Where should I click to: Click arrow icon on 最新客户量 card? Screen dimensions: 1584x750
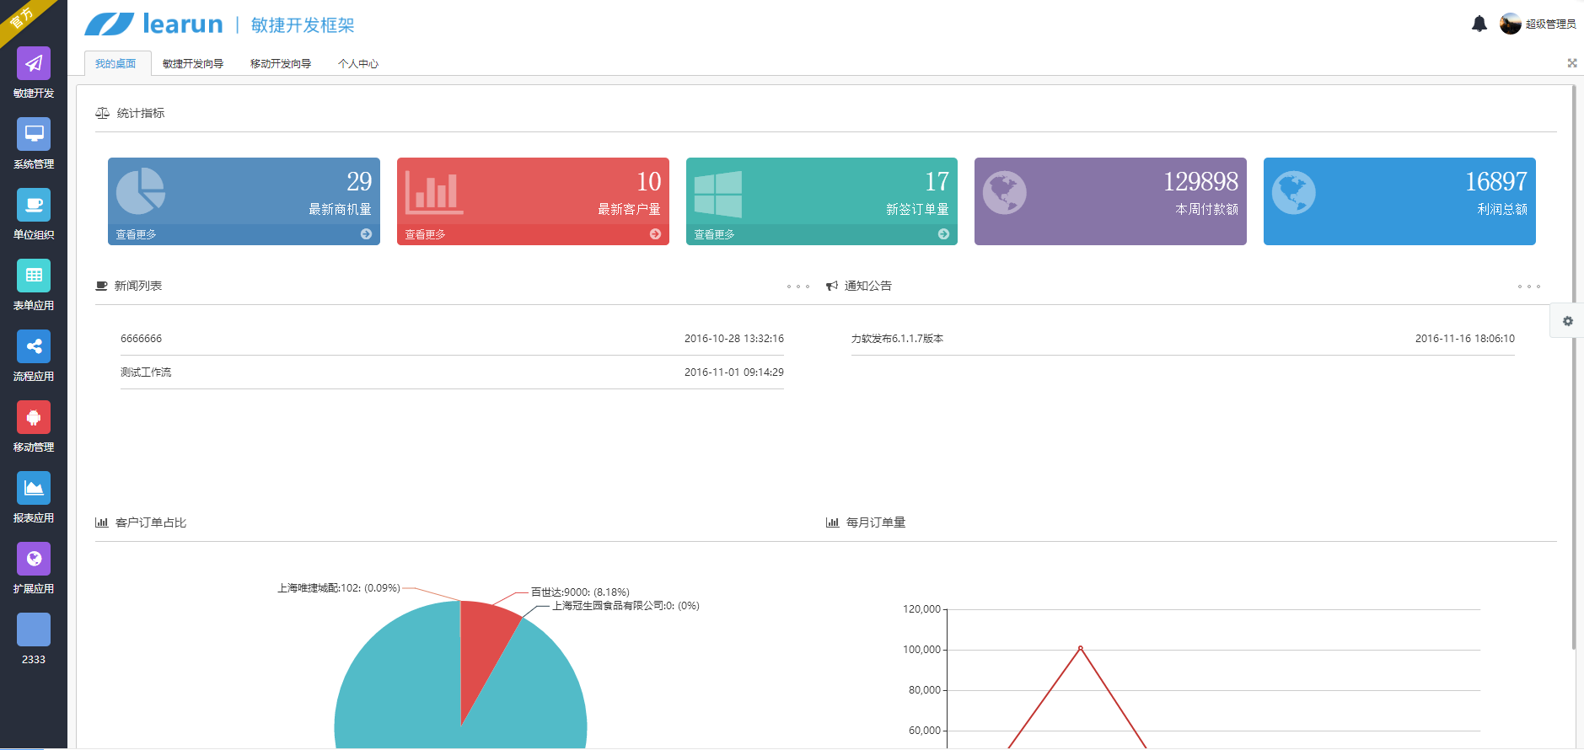click(655, 234)
